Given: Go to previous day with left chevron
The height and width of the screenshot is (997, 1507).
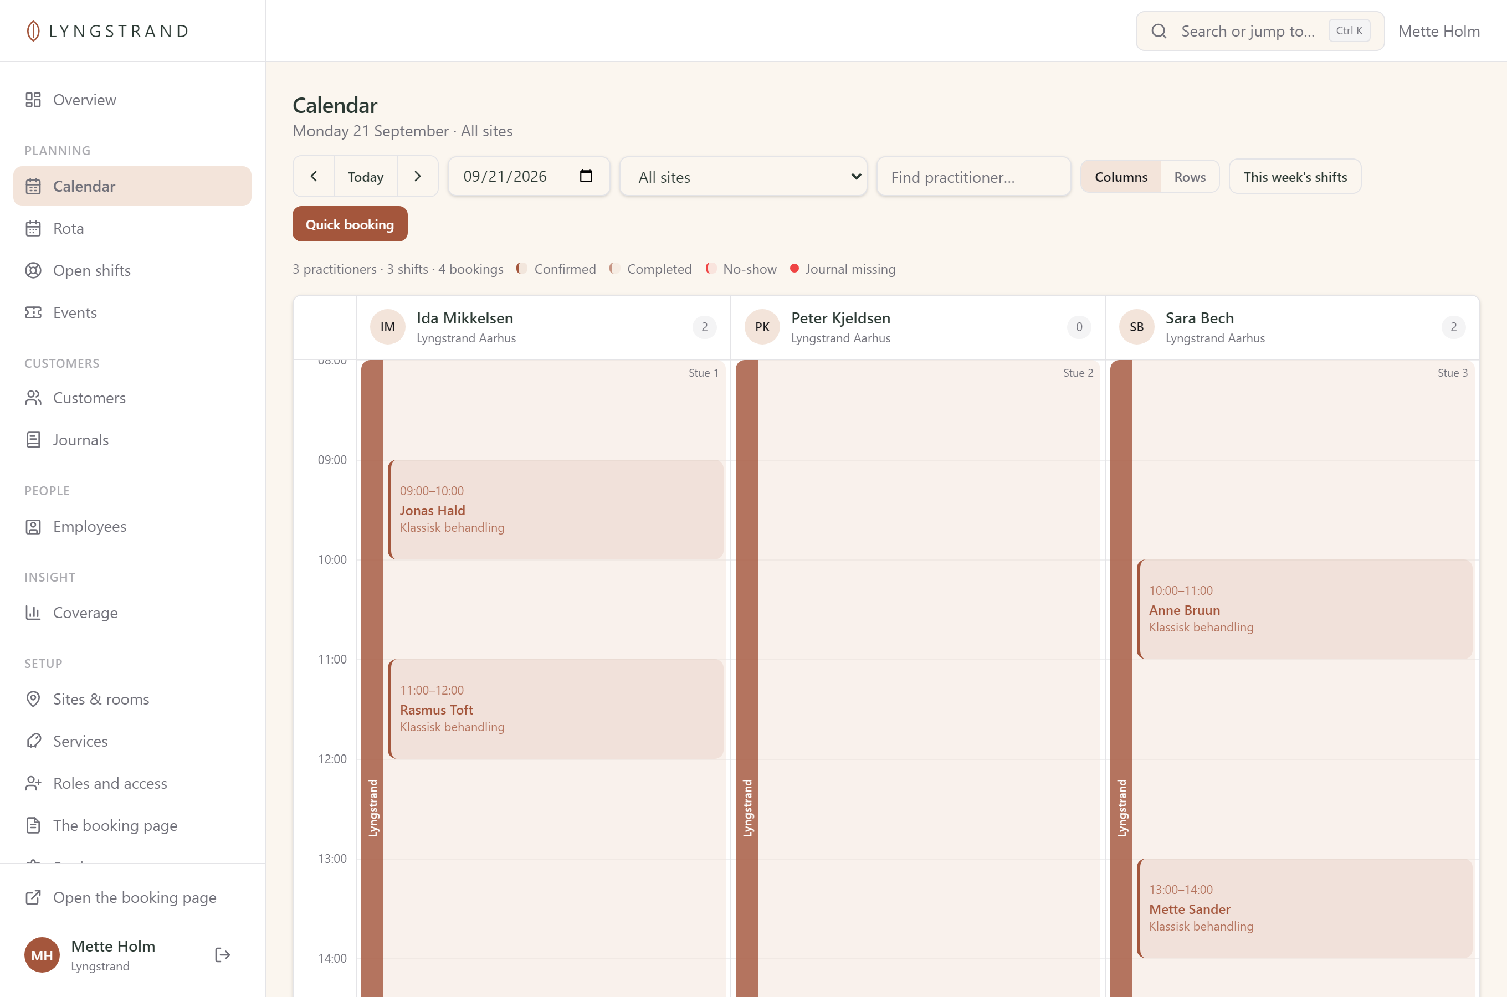Looking at the screenshot, I should pyautogui.click(x=314, y=176).
